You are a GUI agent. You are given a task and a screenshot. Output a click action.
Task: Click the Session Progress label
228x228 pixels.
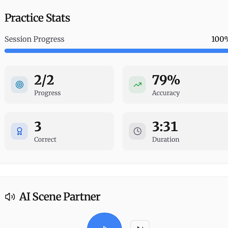[x=34, y=39]
